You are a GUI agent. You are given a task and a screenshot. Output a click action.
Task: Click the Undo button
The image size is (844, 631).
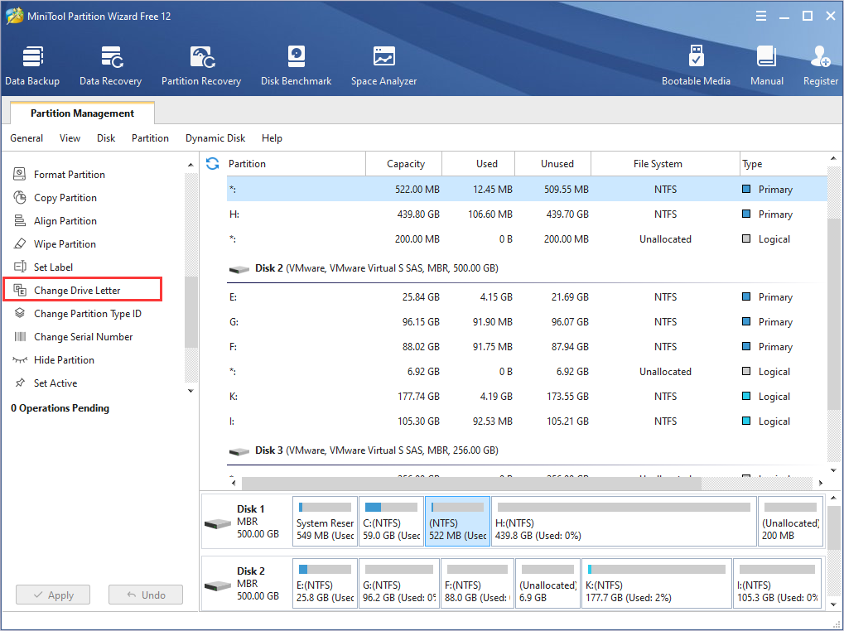pos(146,595)
